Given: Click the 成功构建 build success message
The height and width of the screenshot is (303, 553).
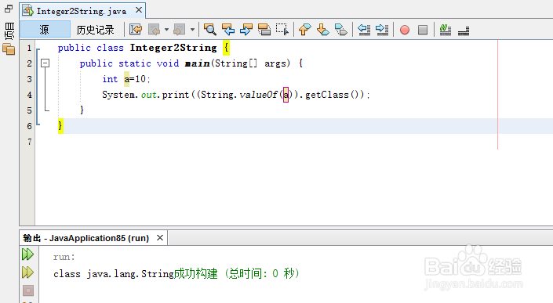Looking at the screenshot, I should tap(196, 273).
